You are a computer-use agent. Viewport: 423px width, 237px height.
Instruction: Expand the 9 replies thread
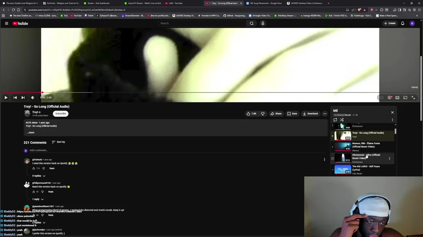pyautogui.click(x=39, y=176)
